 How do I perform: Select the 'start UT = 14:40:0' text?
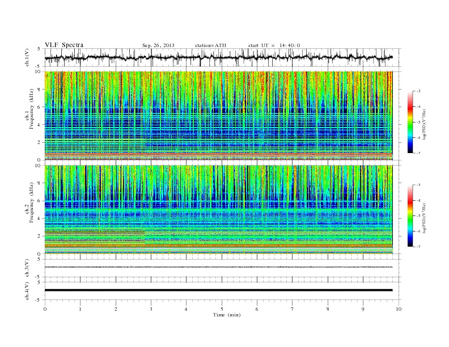point(274,45)
